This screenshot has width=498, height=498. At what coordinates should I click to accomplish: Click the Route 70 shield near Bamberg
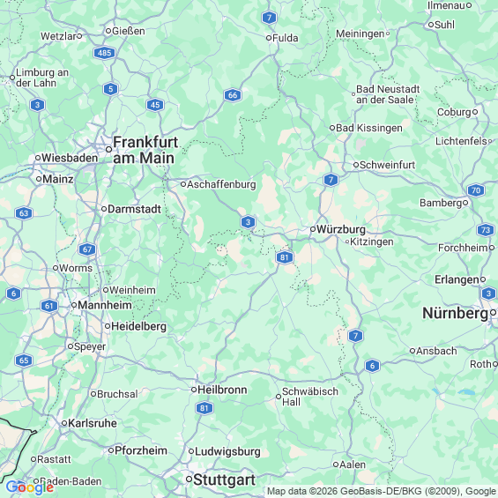click(475, 190)
